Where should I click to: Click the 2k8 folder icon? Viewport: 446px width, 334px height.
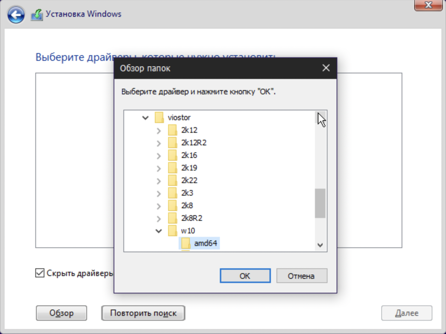click(x=172, y=205)
